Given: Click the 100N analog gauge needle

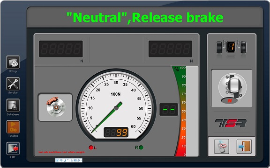Looking at the screenshot, I should (107, 118).
